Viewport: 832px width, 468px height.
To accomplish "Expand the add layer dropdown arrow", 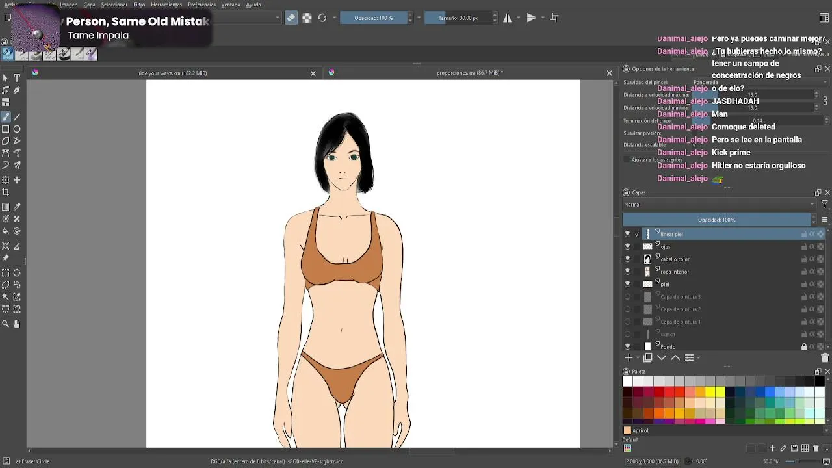I will click(x=638, y=358).
